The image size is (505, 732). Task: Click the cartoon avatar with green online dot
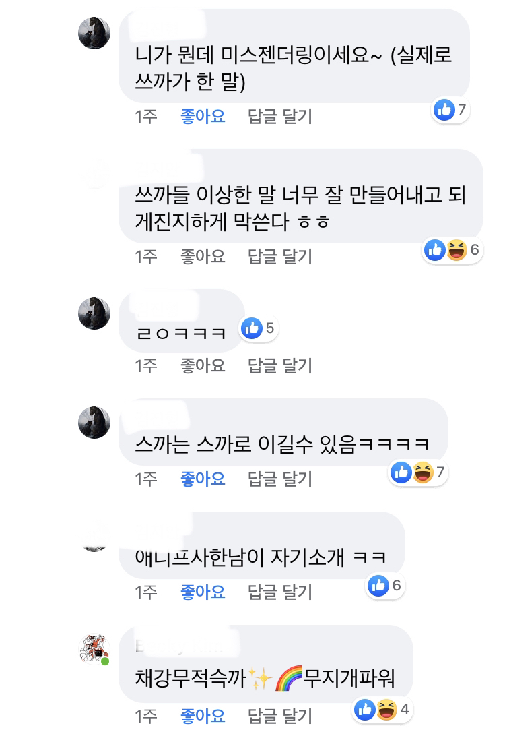pyautogui.click(x=94, y=649)
